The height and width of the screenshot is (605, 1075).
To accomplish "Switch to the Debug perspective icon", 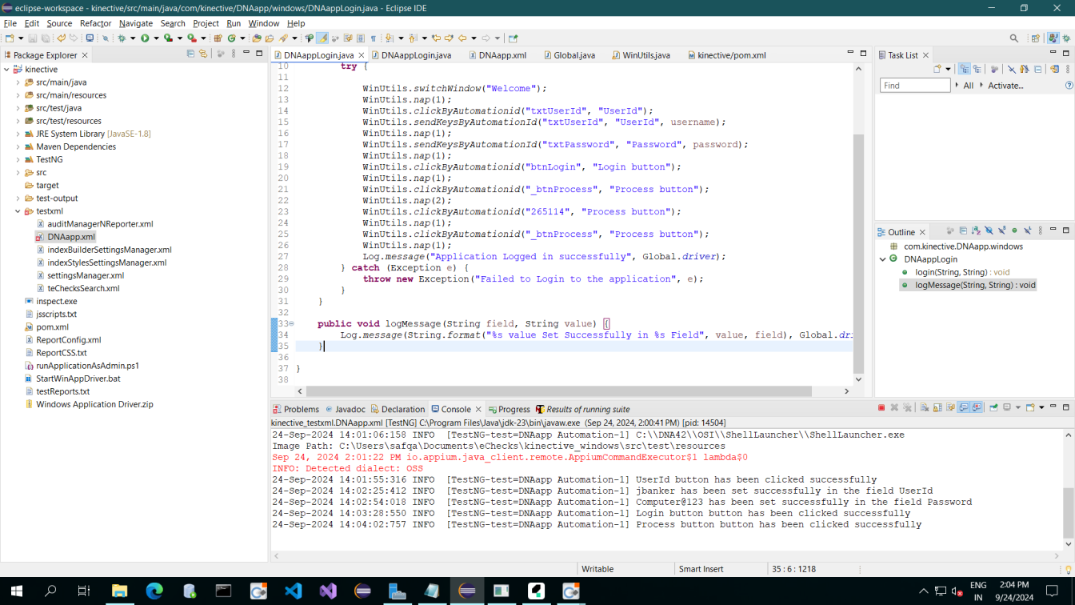I will [x=1066, y=38].
